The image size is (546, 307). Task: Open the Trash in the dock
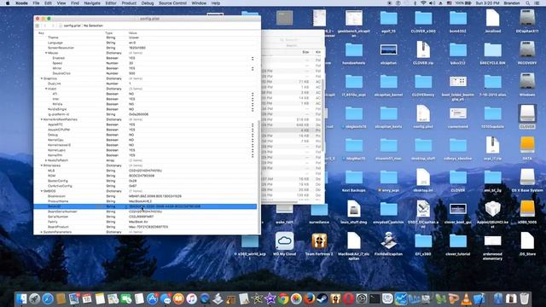[524, 298]
